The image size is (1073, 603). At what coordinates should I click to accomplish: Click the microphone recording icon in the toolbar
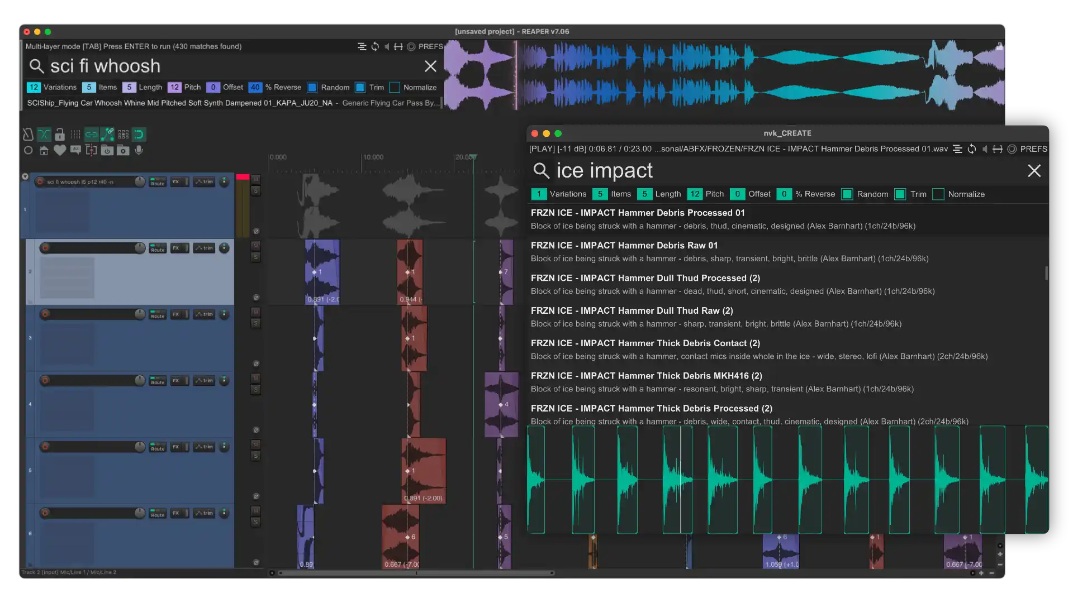pyautogui.click(x=139, y=151)
